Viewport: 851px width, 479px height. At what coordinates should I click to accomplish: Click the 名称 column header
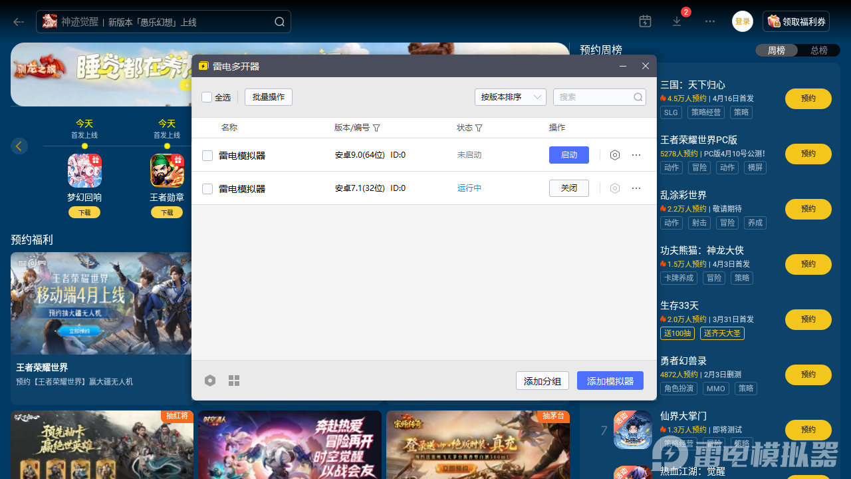click(x=229, y=128)
